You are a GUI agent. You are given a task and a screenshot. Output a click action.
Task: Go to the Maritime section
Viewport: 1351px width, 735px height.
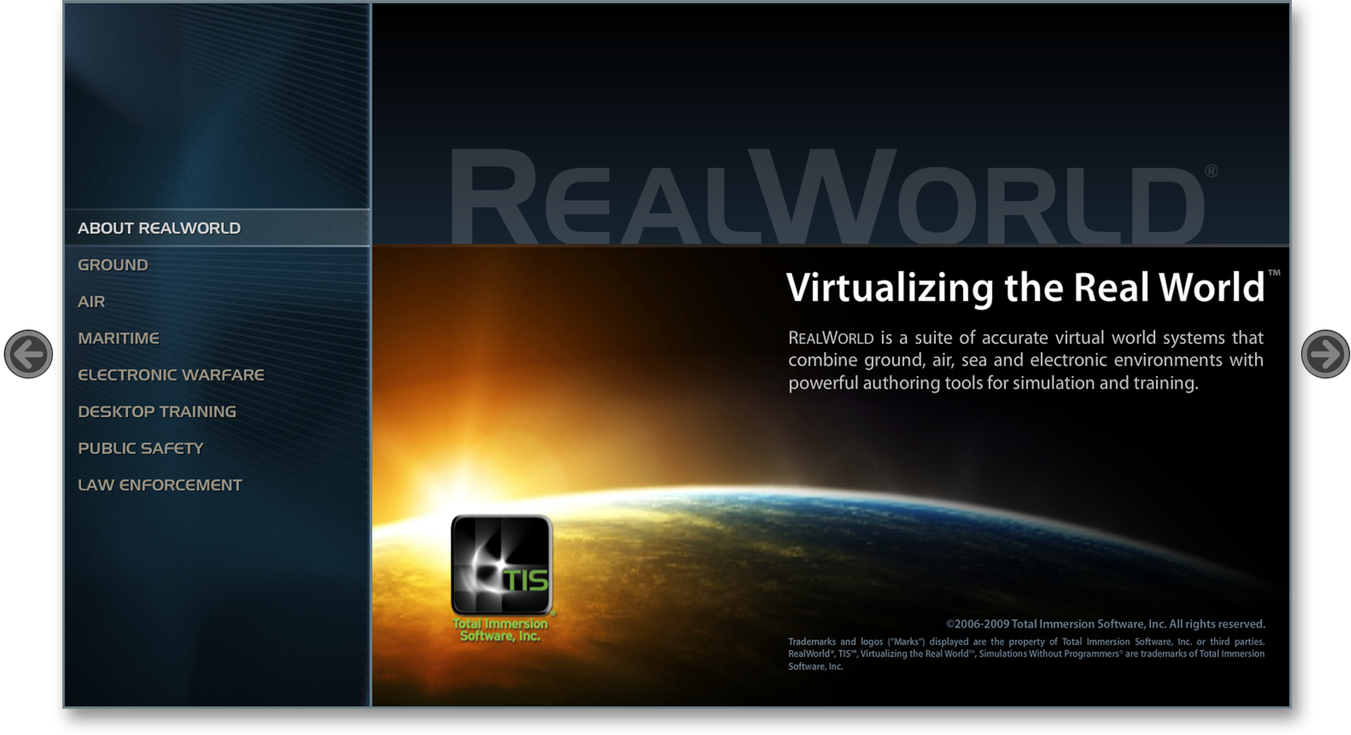(x=118, y=339)
